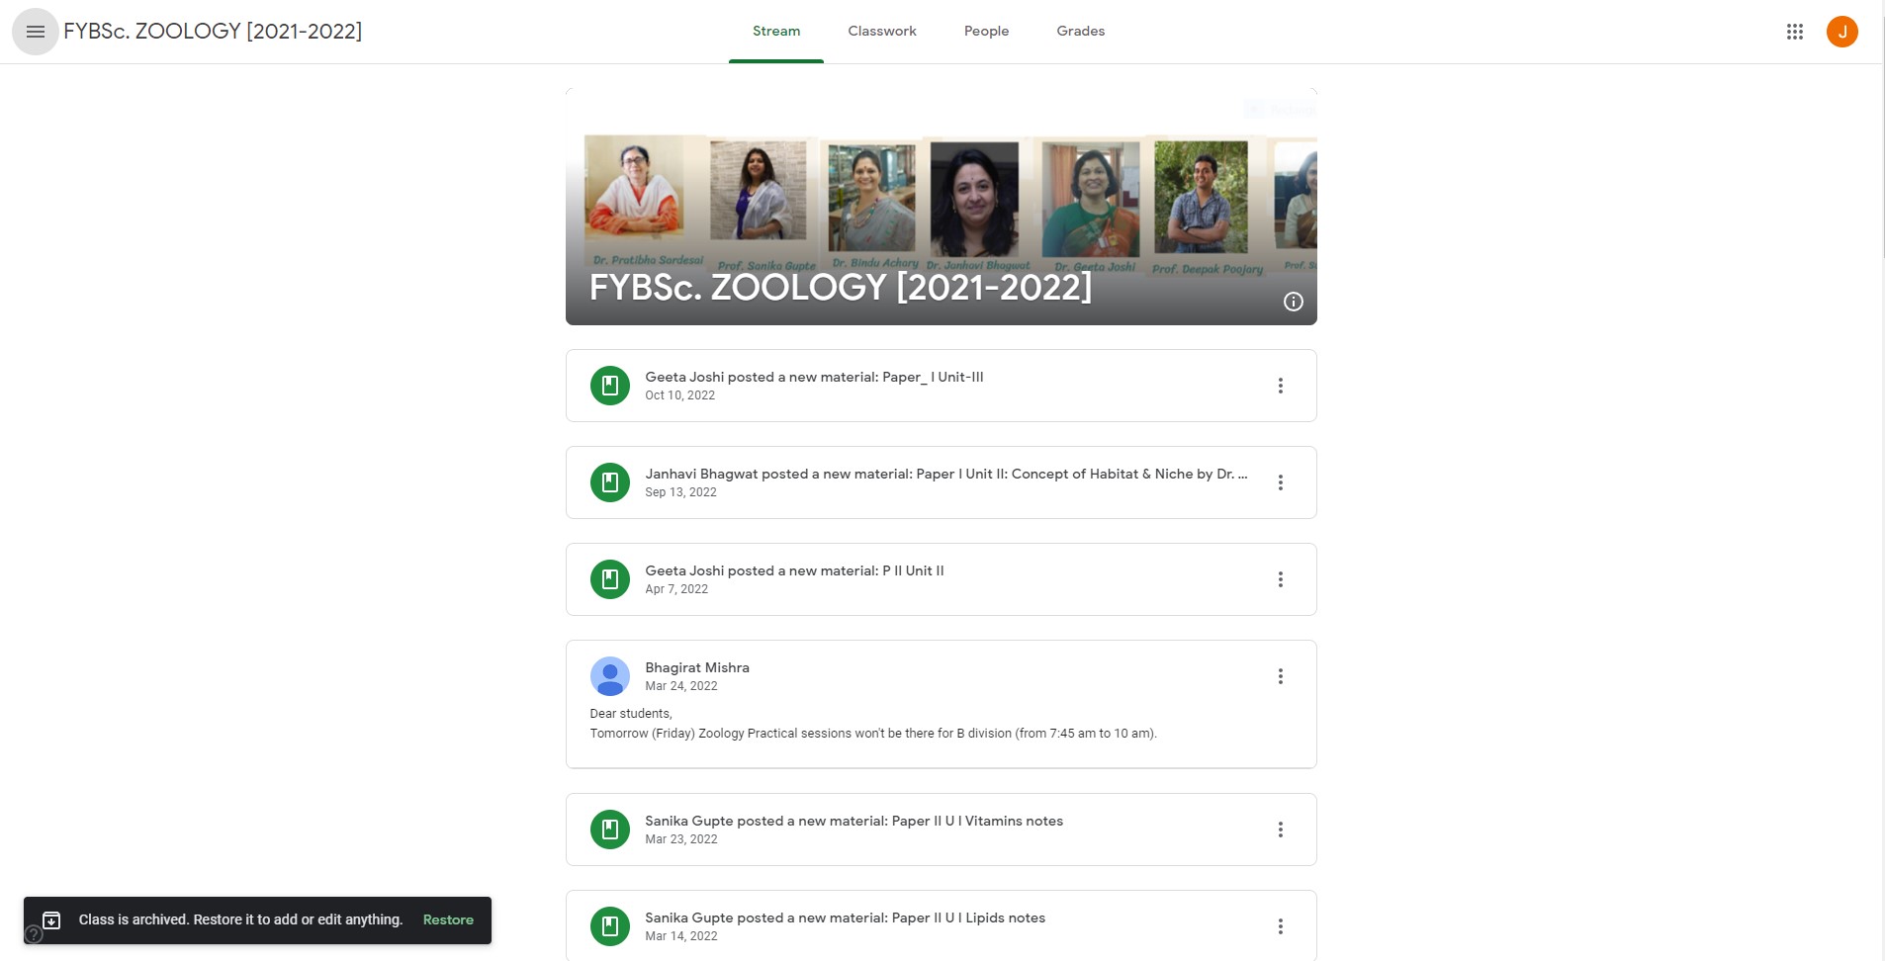Open options for Lipids notes post
Screen dimensions: 1885x961
[1280, 926]
